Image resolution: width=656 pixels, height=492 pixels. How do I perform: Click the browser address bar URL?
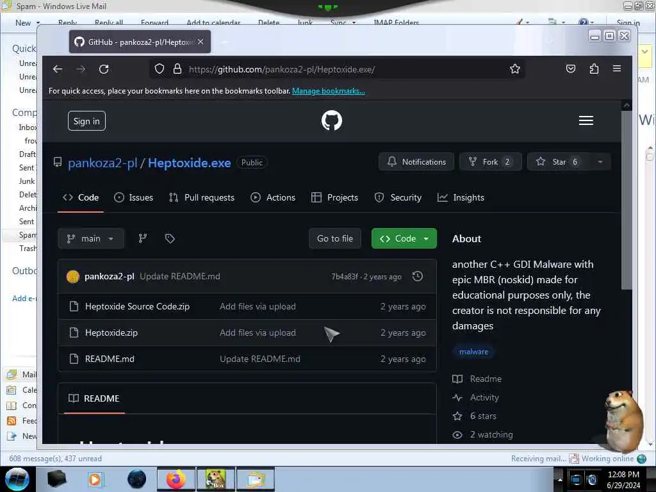point(282,69)
